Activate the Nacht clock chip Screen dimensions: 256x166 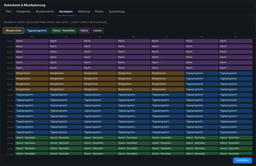pos(84,30)
